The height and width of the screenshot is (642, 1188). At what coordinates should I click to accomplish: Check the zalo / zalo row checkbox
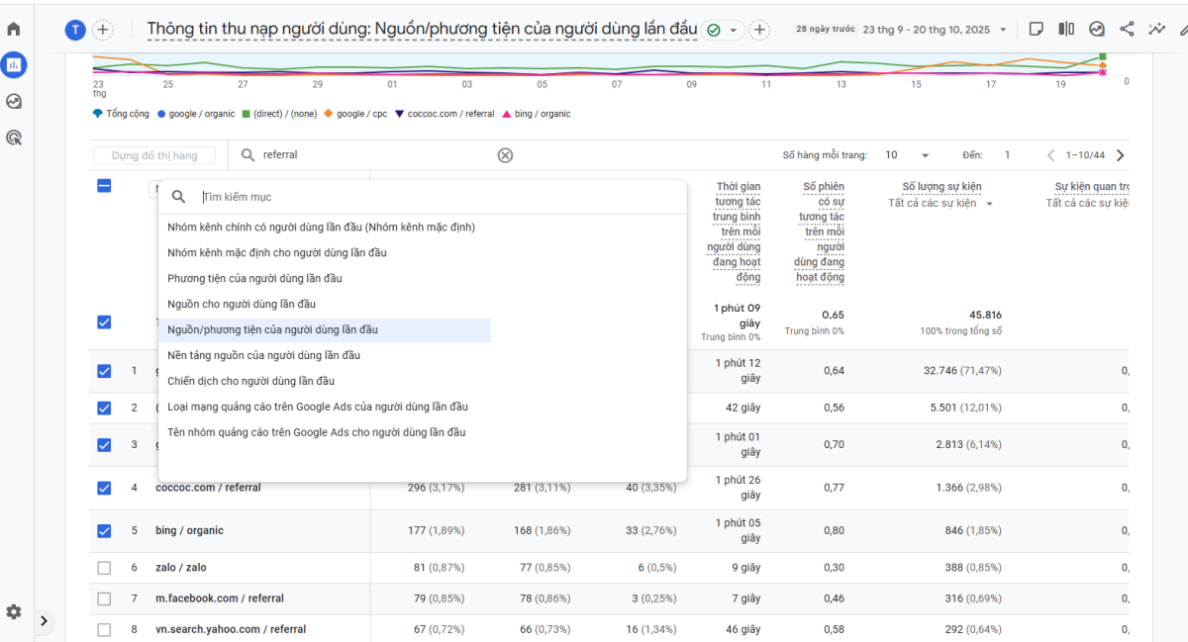(x=104, y=568)
